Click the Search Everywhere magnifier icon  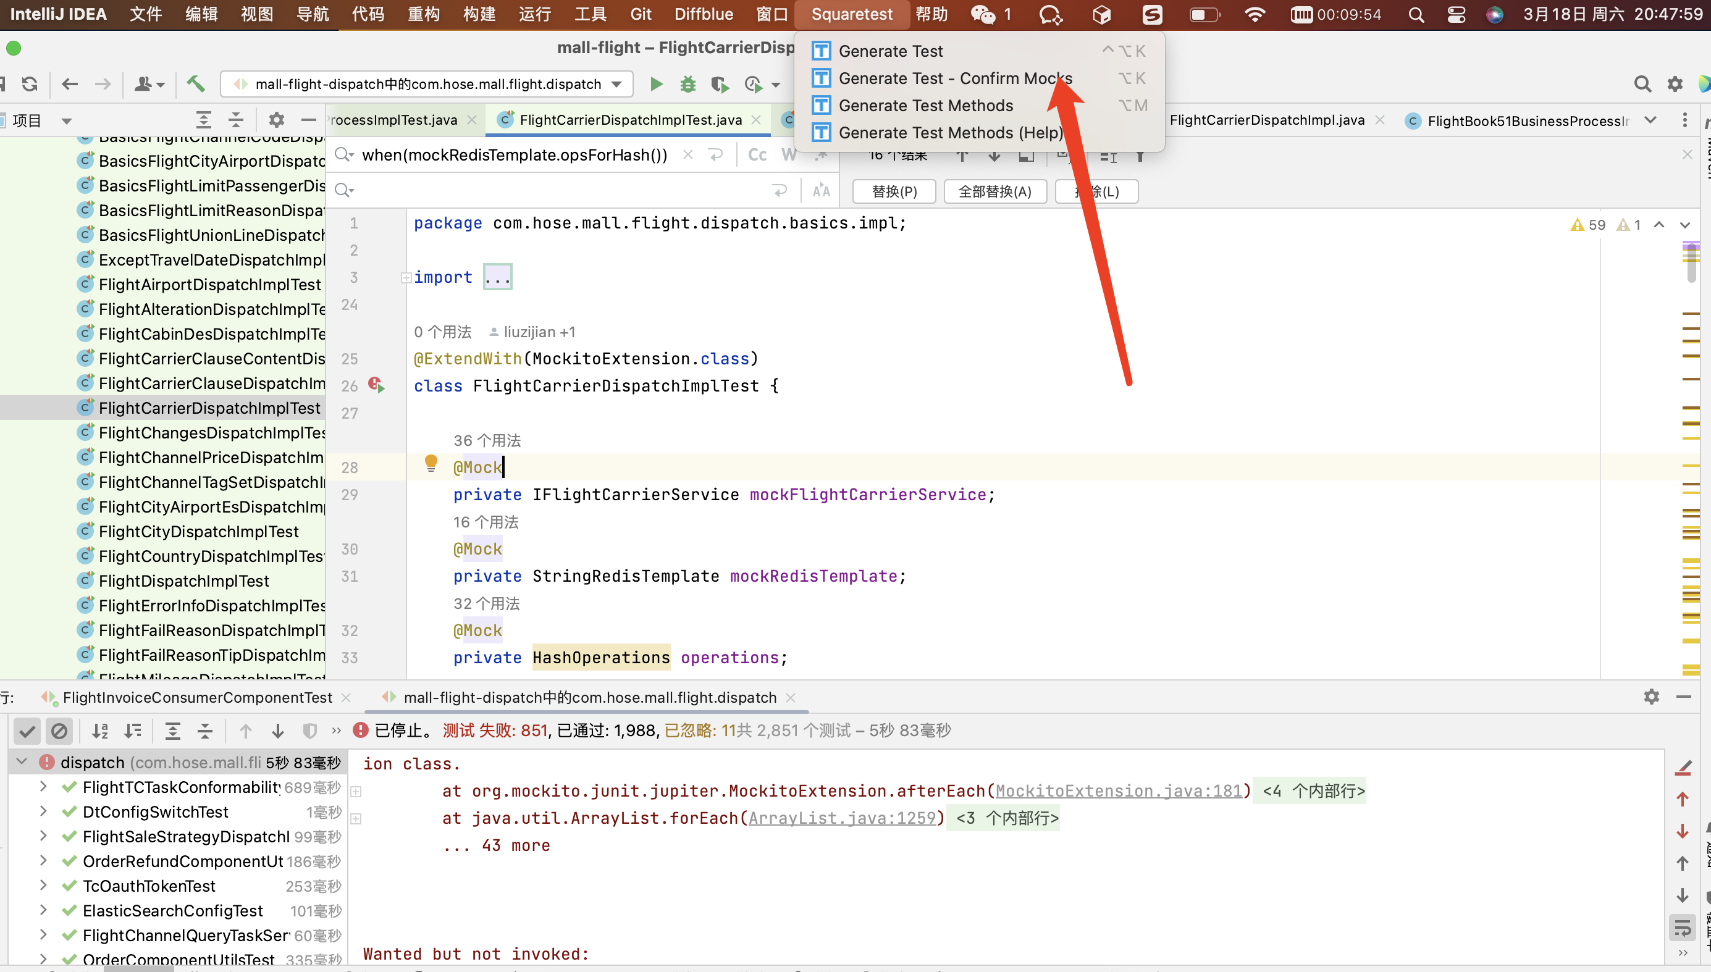point(1642,84)
